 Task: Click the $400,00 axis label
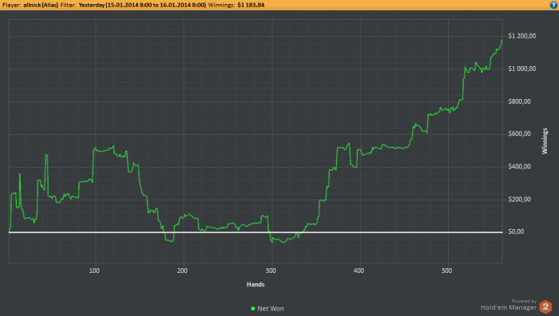(x=519, y=167)
